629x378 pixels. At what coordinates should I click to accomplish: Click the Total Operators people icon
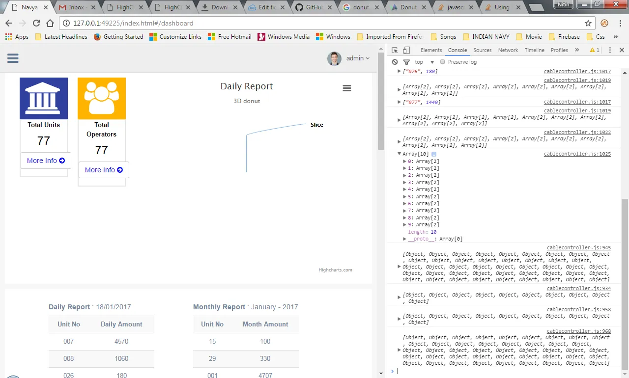(102, 98)
